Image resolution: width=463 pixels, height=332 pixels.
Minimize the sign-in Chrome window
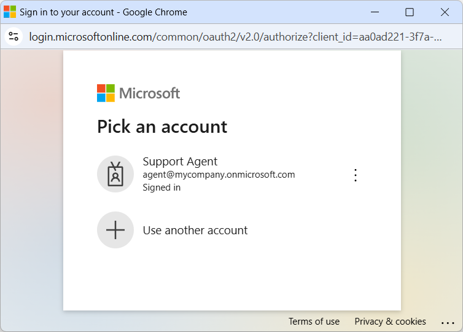click(374, 12)
